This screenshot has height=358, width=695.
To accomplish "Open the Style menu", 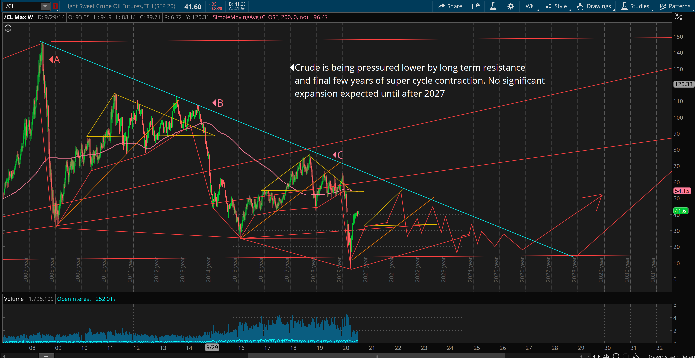I will point(557,6).
